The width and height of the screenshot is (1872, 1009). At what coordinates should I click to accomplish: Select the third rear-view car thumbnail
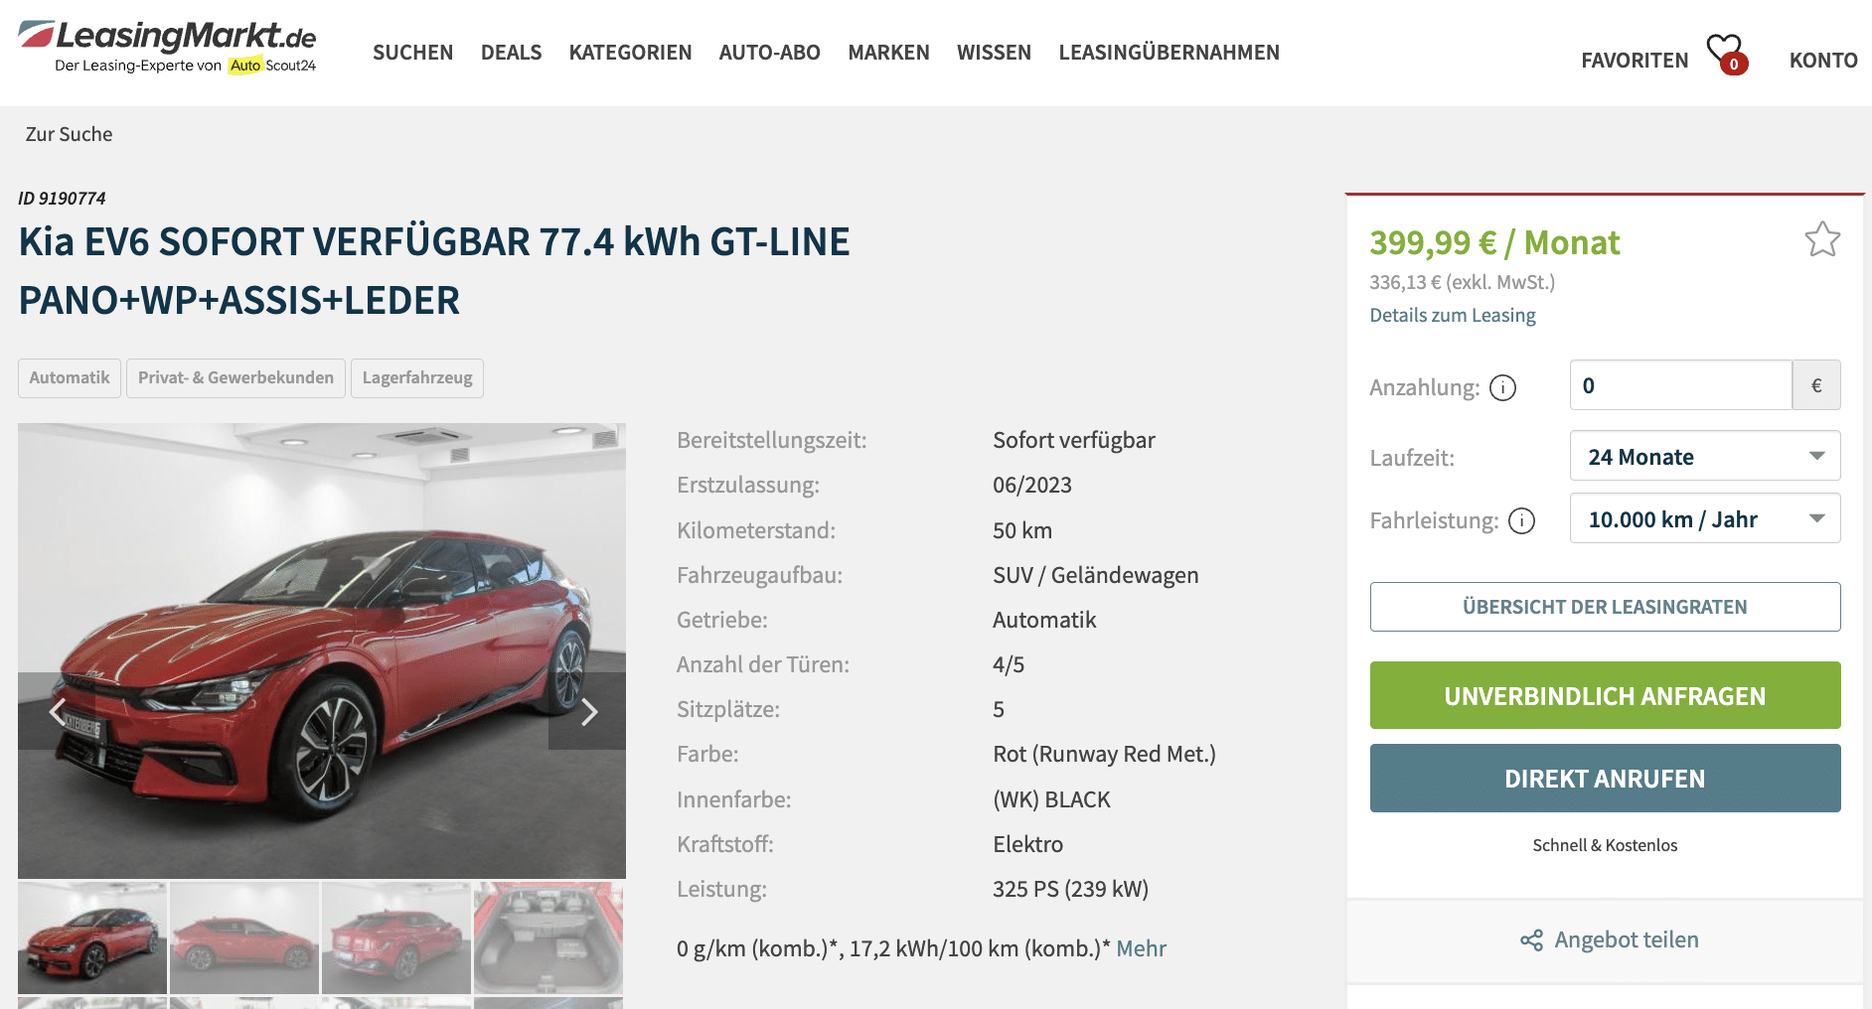(396, 937)
